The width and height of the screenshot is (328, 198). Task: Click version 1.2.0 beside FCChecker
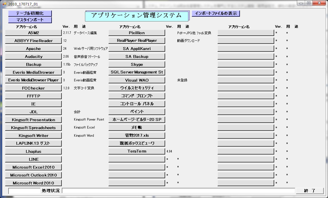click(66, 88)
